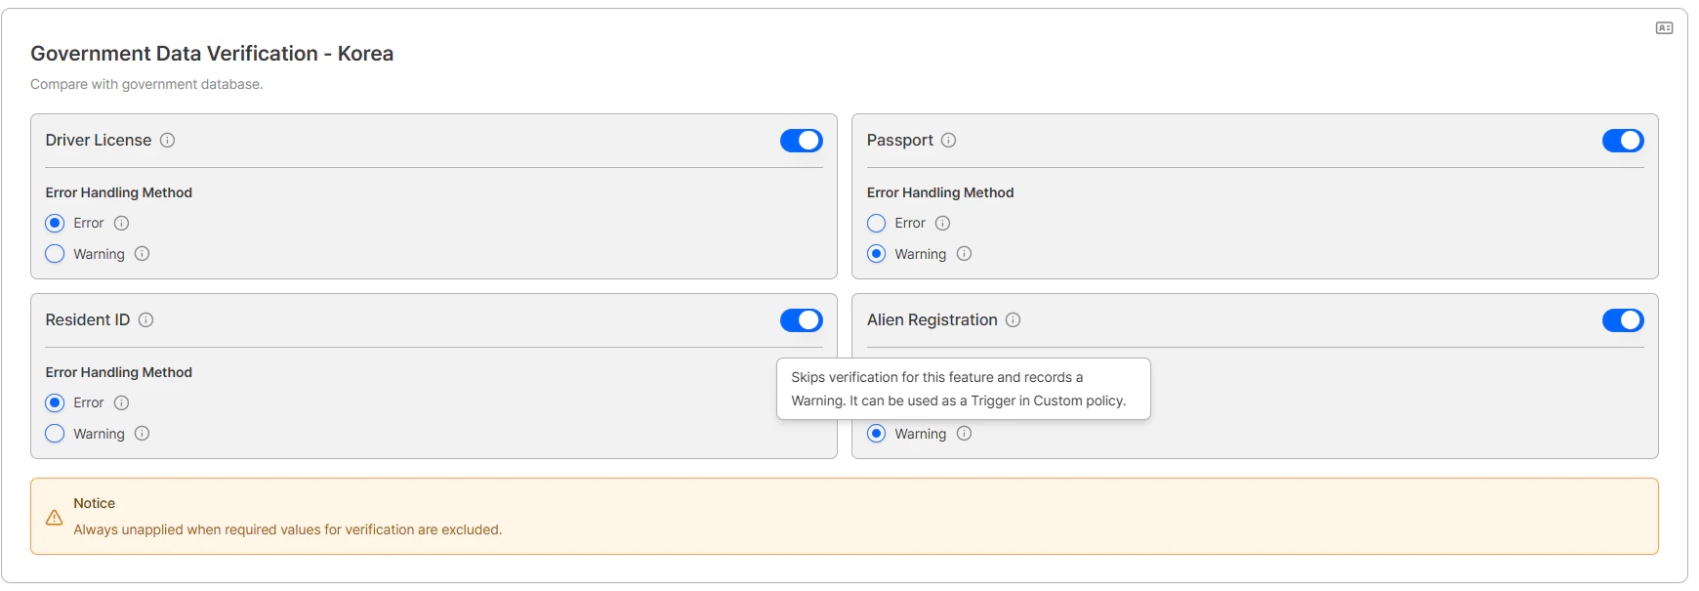Click Resident ID Warning option info icon

point(143,434)
